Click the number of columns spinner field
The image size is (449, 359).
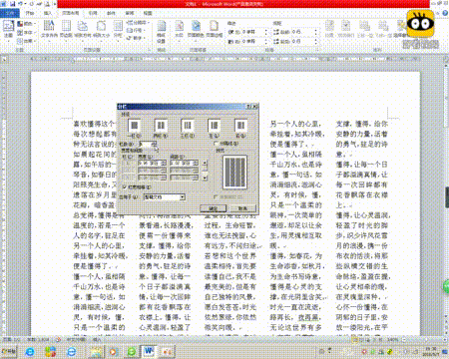click(148, 144)
